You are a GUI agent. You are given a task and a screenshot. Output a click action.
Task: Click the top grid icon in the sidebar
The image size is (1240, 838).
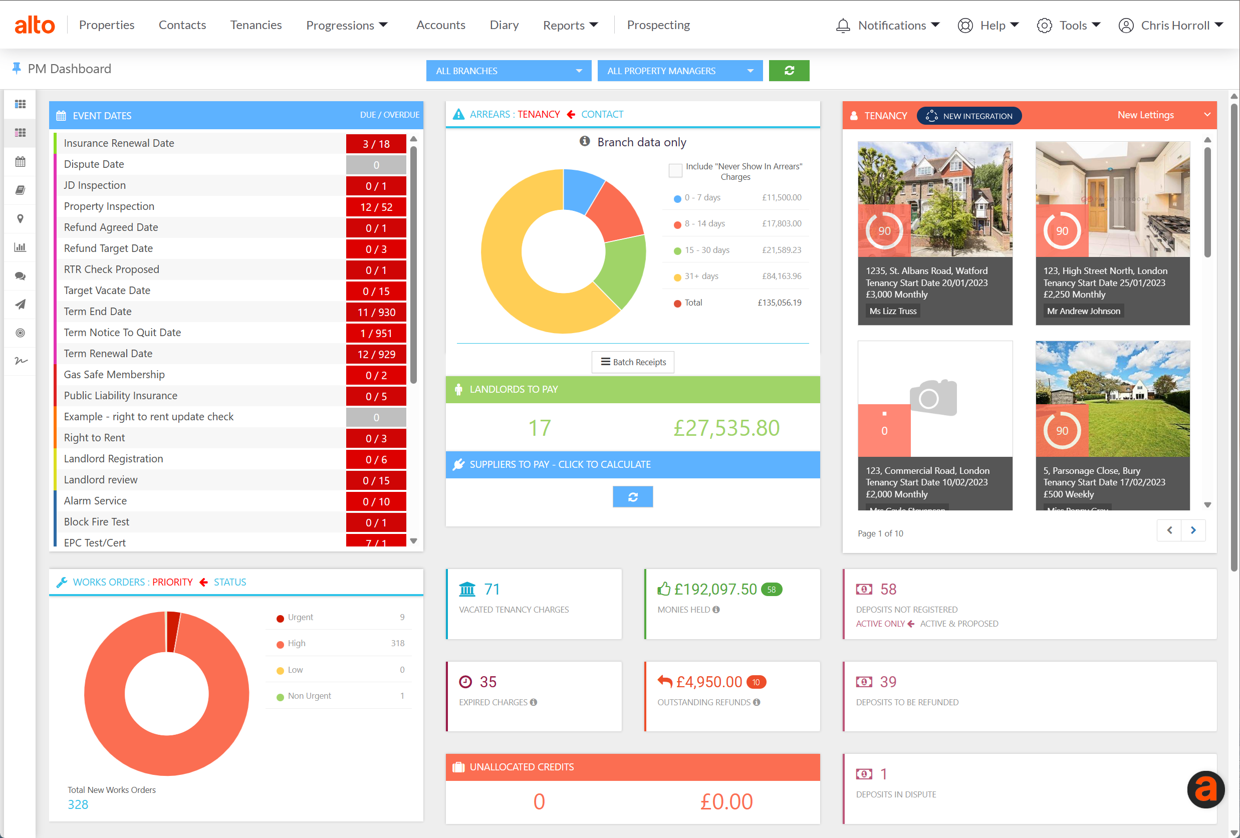20,104
